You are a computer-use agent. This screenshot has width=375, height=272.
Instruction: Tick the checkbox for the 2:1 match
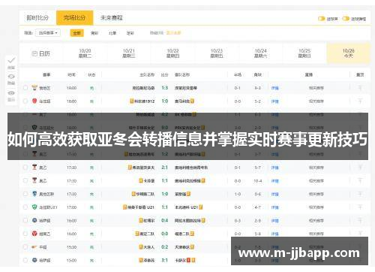pos(25,168)
